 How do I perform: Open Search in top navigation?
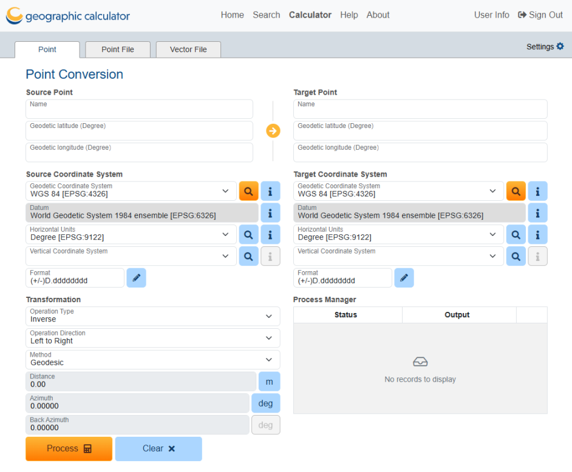(267, 15)
